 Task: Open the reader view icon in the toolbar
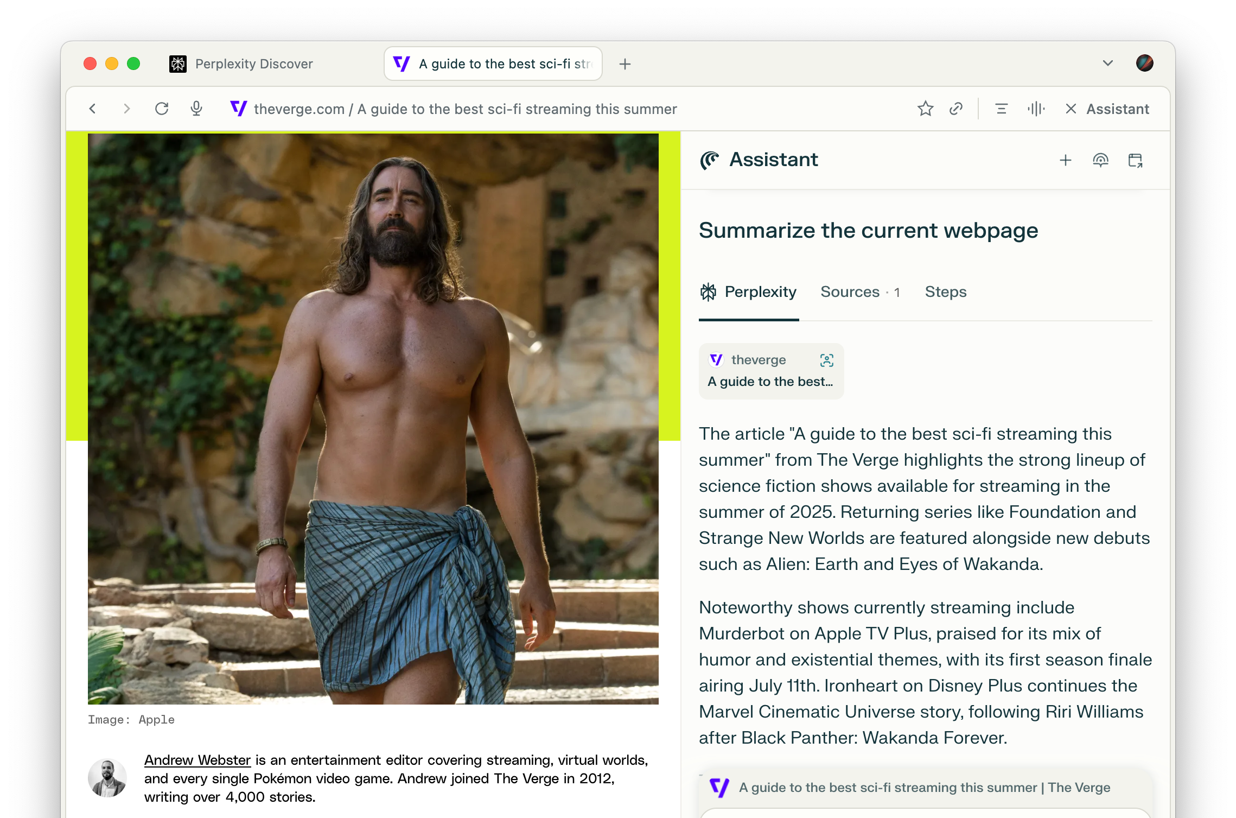click(1001, 109)
